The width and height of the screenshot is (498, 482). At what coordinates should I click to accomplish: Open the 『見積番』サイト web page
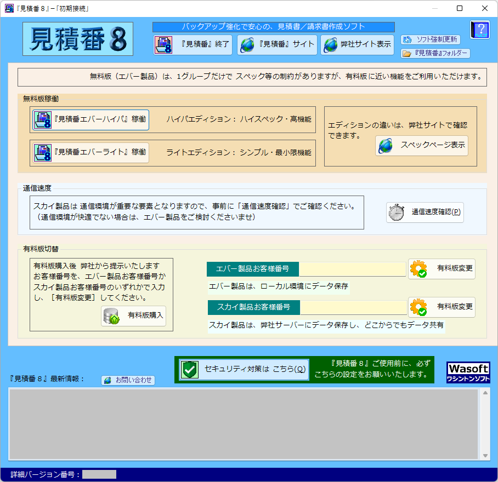pos(277,45)
